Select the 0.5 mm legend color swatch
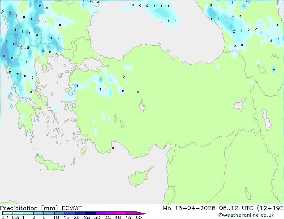284x219 pixels. 18,213
